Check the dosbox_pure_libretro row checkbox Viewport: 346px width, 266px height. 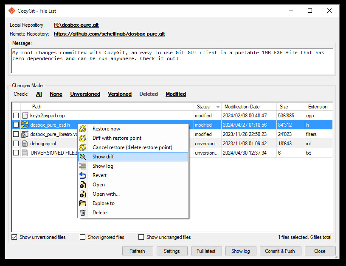click(16, 134)
